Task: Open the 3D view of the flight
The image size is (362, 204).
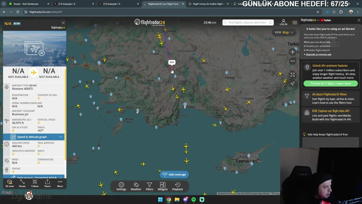Action: pyautogui.click(x=9, y=183)
